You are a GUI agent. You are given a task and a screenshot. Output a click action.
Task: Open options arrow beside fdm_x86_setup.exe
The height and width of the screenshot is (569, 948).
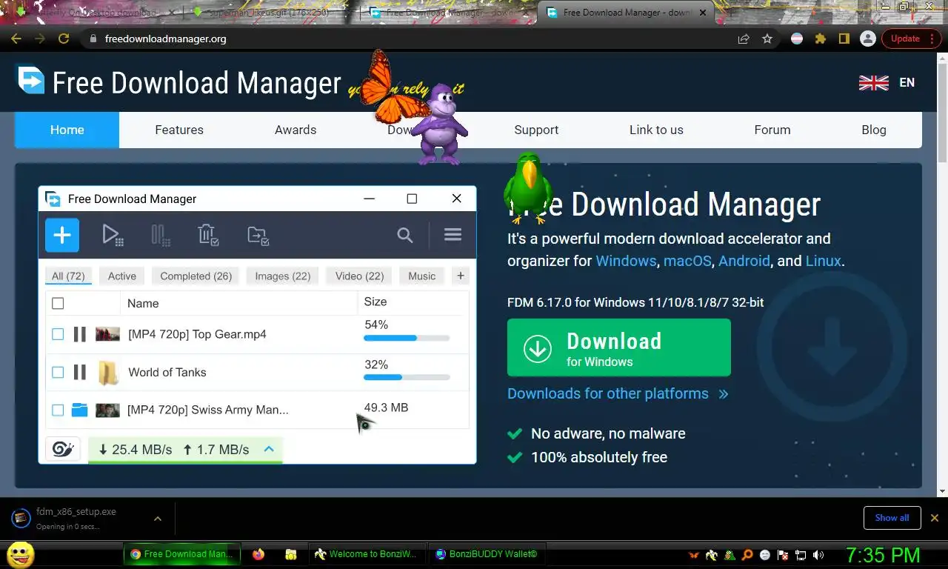click(x=158, y=519)
